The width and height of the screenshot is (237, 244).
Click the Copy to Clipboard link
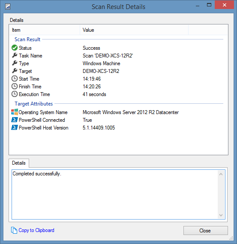36,230
